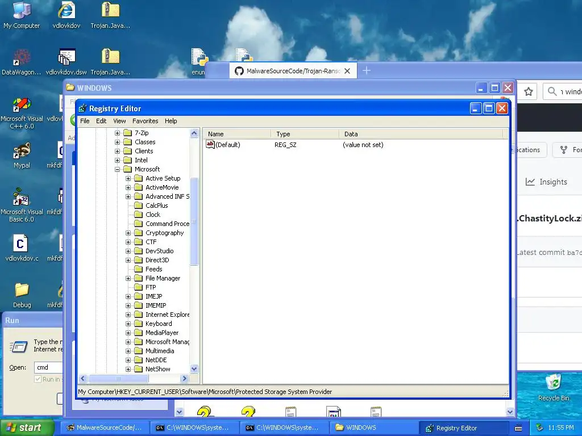Click search magnifier icon in browser
Image resolution: width=582 pixels, height=436 pixels.
[x=552, y=91]
